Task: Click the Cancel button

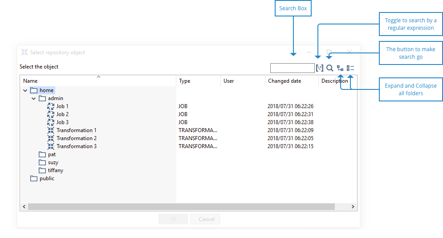Action: tap(205, 219)
